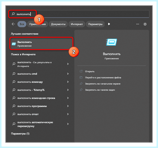Screen dimensions: 158x148
Task: Click the large Выполнить icon in preview pane
Action: point(112,42)
